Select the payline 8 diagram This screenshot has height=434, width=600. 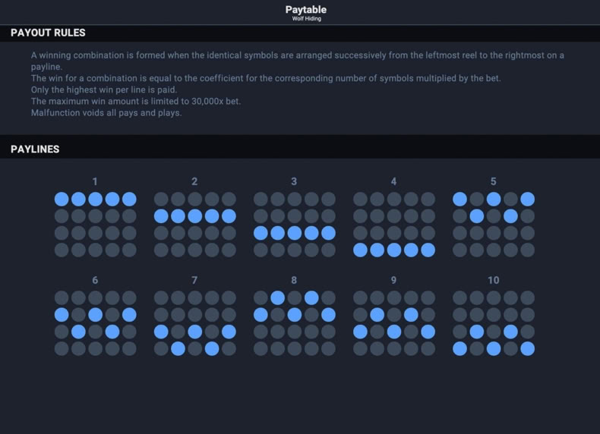click(294, 323)
